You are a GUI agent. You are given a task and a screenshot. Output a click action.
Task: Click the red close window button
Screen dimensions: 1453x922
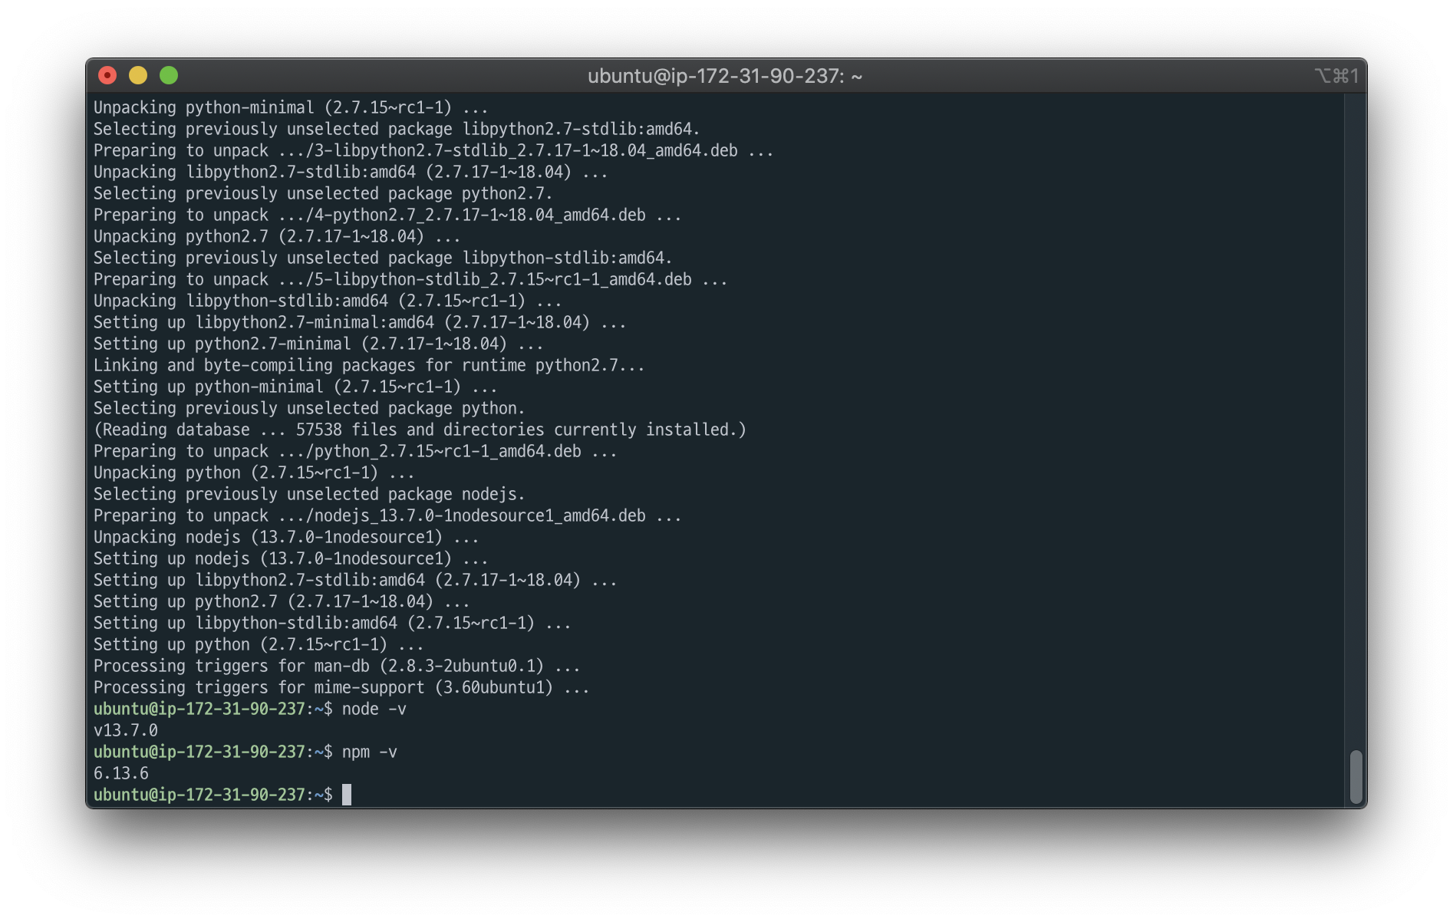tap(107, 75)
